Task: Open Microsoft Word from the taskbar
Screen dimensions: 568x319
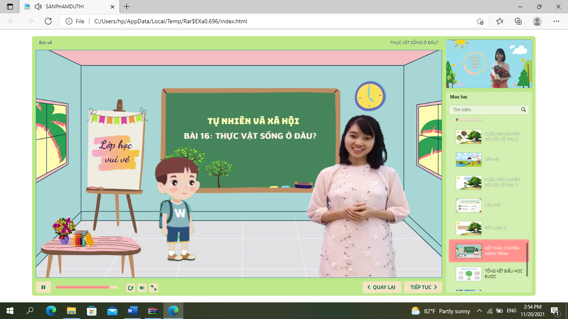Action: 133,311
